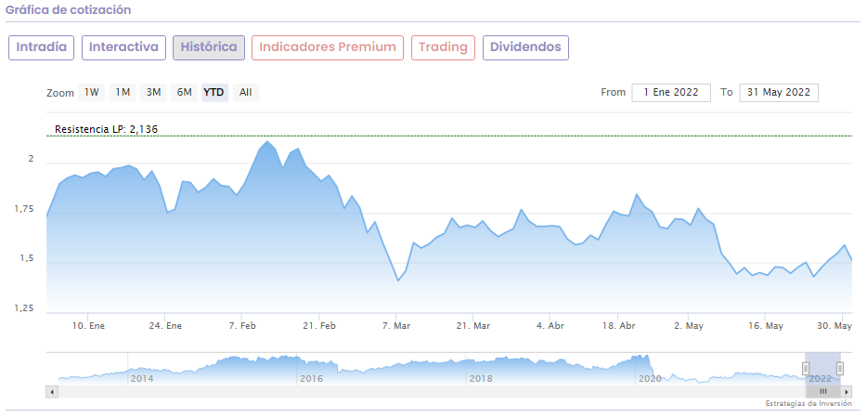Select the YTD zoom option
The width and height of the screenshot is (867, 418).
[214, 92]
